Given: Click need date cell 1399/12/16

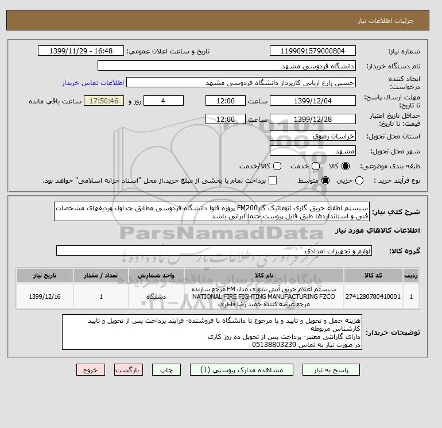Looking at the screenshot, I should [x=45, y=296].
